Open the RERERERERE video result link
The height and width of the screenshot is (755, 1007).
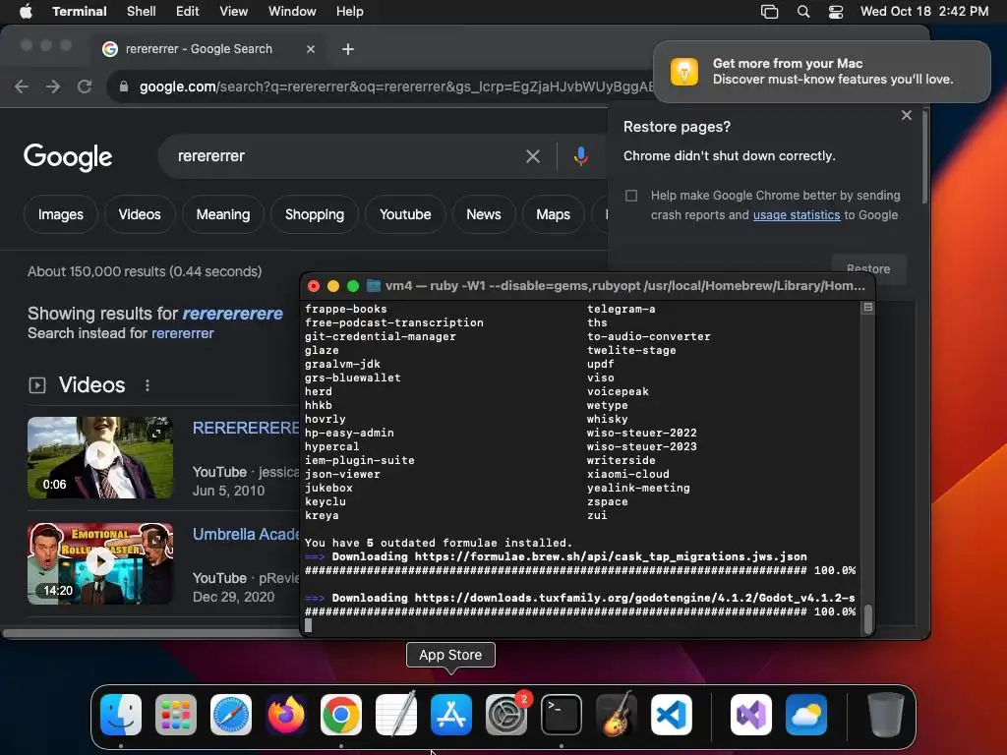pos(246,428)
